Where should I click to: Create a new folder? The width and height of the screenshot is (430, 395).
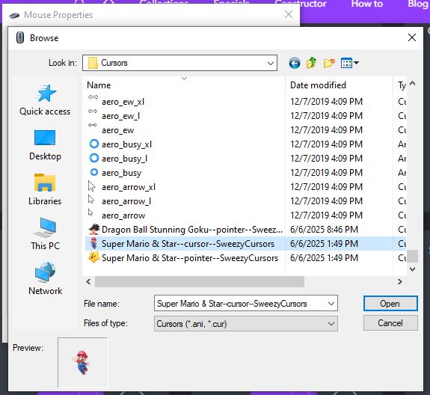point(329,63)
